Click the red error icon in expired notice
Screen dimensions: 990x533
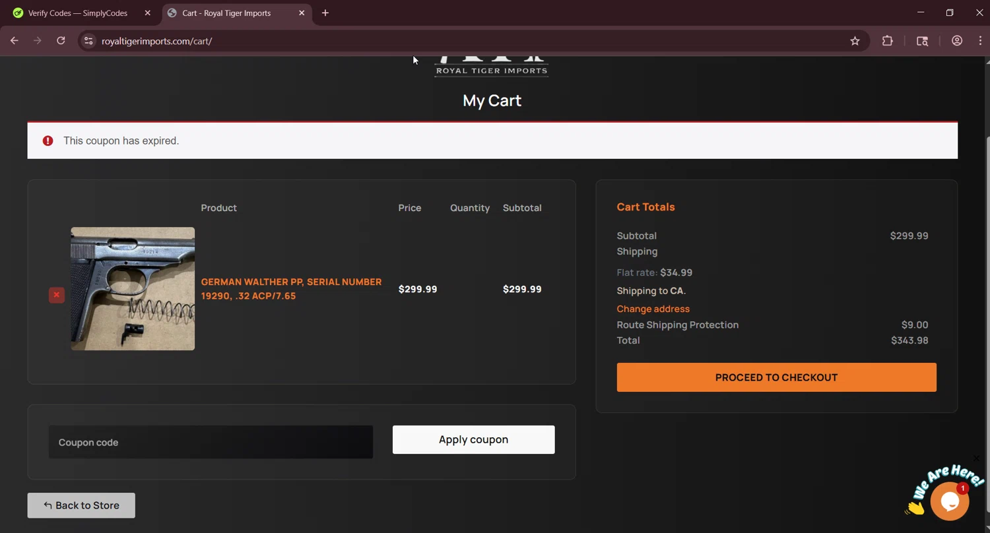coord(48,141)
